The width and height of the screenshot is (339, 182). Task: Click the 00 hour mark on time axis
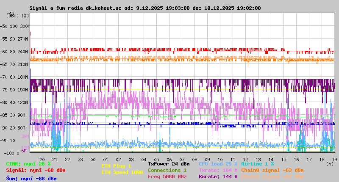point(93,160)
